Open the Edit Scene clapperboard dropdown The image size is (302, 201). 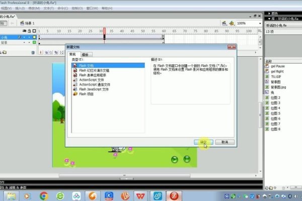click(224, 23)
